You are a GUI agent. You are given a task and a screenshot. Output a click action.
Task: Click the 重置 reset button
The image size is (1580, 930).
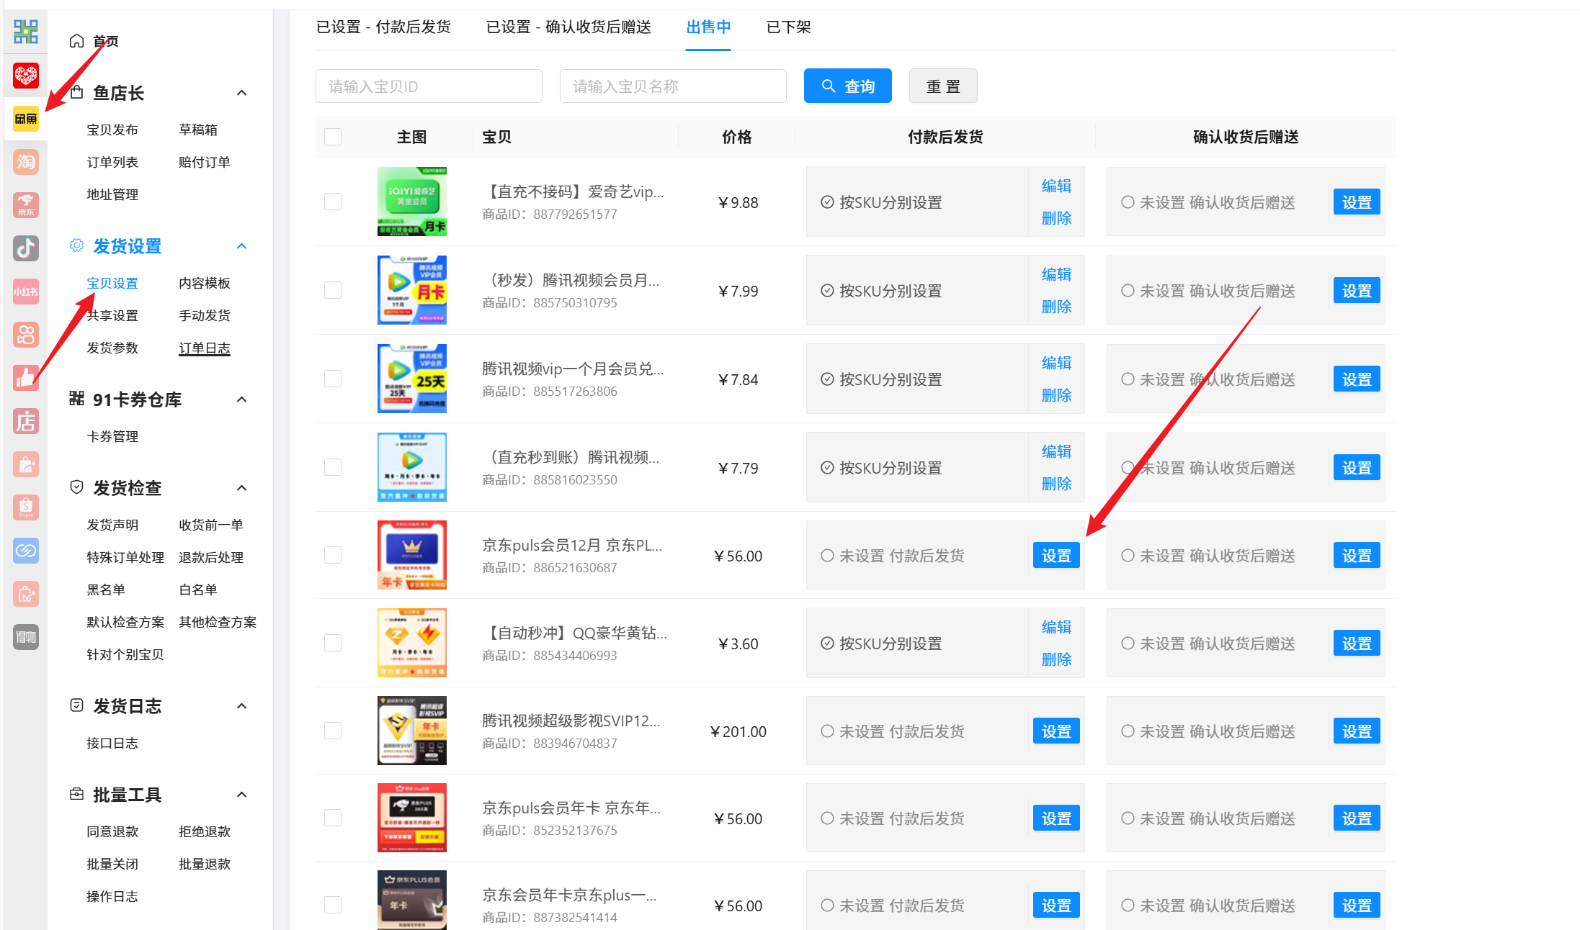coord(943,86)
